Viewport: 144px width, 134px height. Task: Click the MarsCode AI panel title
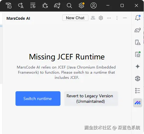(18, 18)
